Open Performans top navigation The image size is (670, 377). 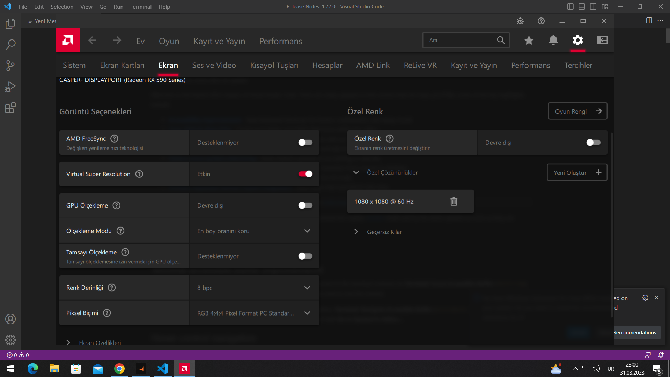pos(281,41)
